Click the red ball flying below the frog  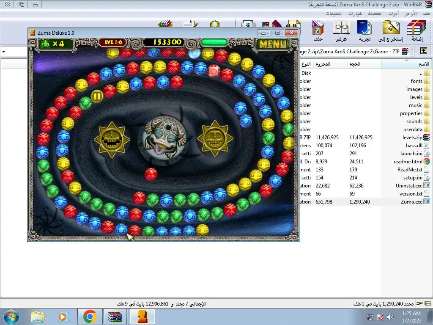[151, 174]
